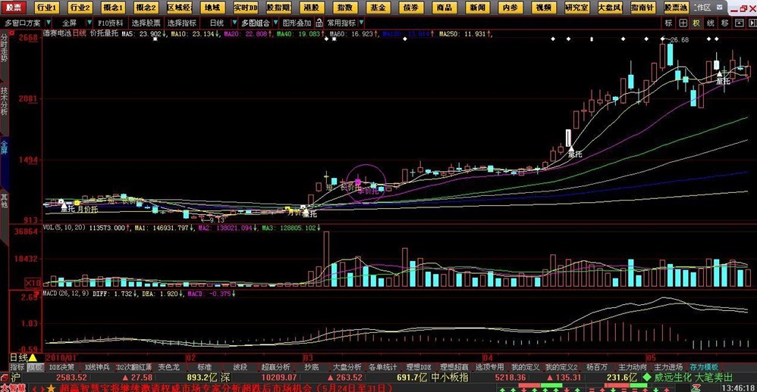Select the 逃顶专用 indicator tab
757x392 pixels.
click(489, 367)
